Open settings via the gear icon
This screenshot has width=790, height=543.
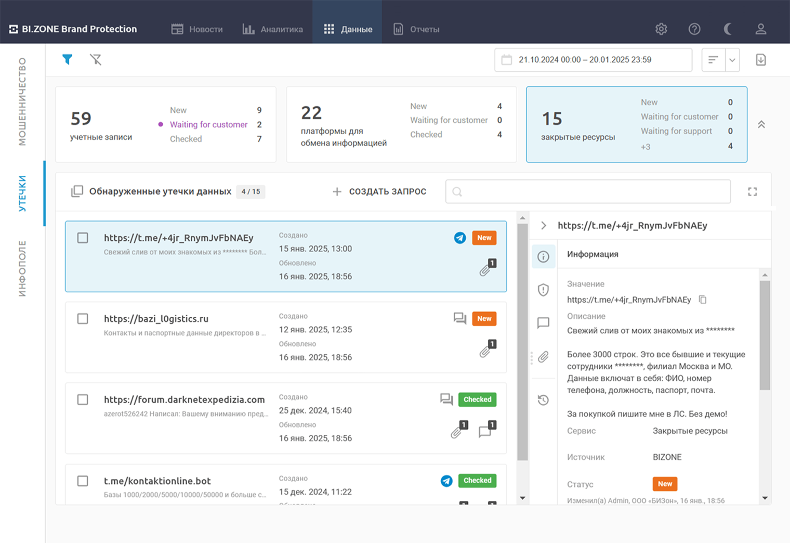tap(661, 29)
